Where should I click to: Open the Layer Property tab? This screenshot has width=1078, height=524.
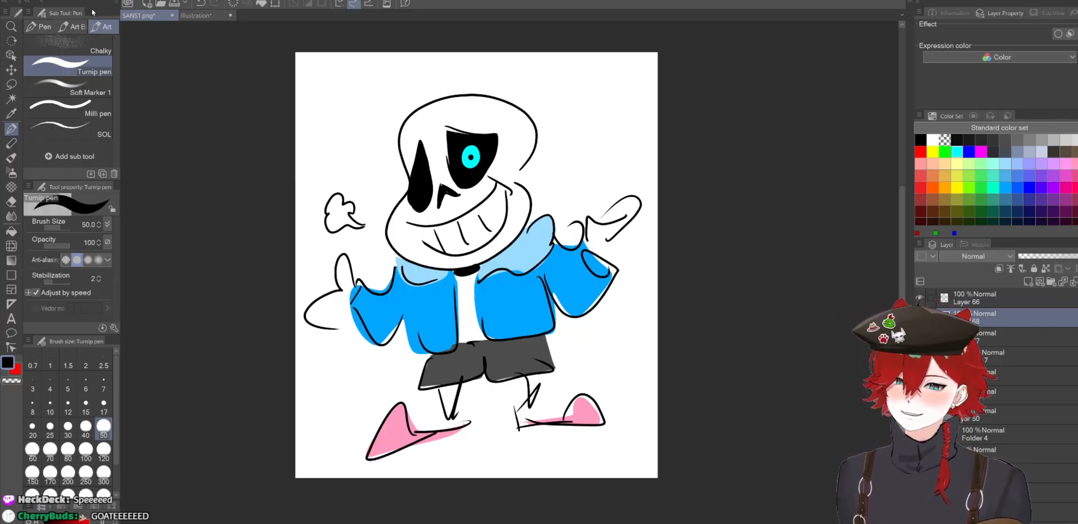coord(999,13)
